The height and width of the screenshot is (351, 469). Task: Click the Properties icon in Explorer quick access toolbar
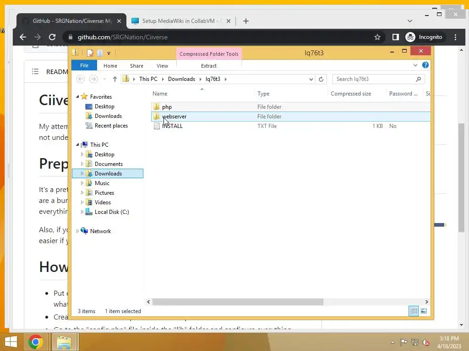pos(90,53)
